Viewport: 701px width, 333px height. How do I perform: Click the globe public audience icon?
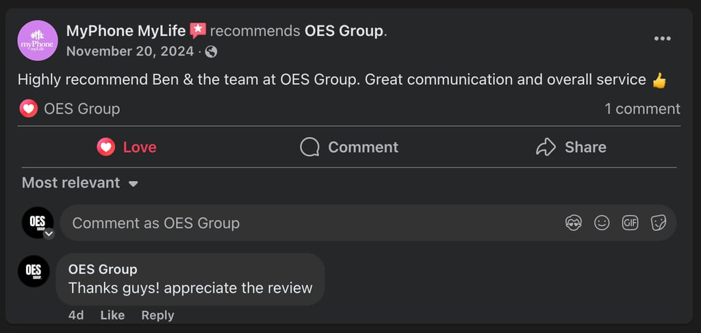pyautogui.click(x=212, y=51)
